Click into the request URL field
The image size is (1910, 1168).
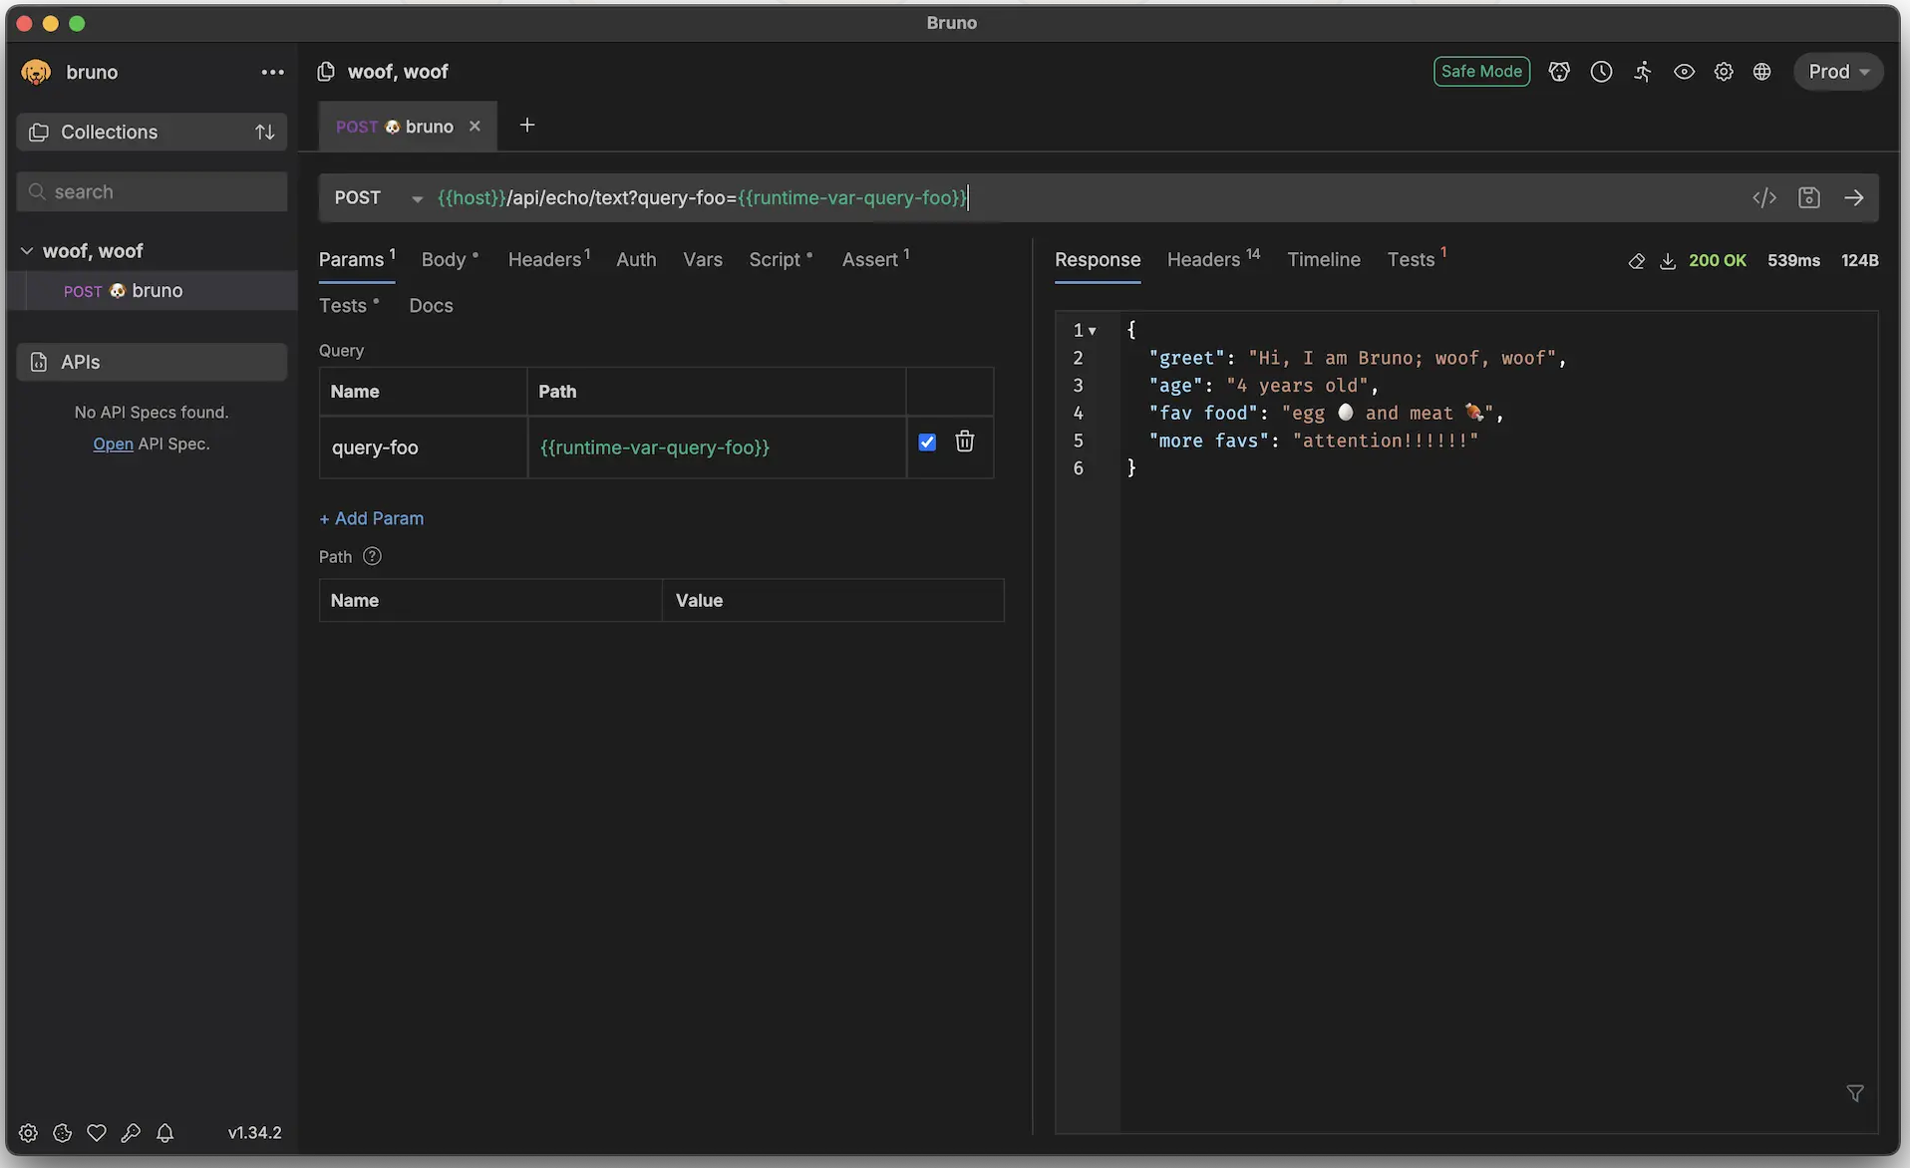1087,197
